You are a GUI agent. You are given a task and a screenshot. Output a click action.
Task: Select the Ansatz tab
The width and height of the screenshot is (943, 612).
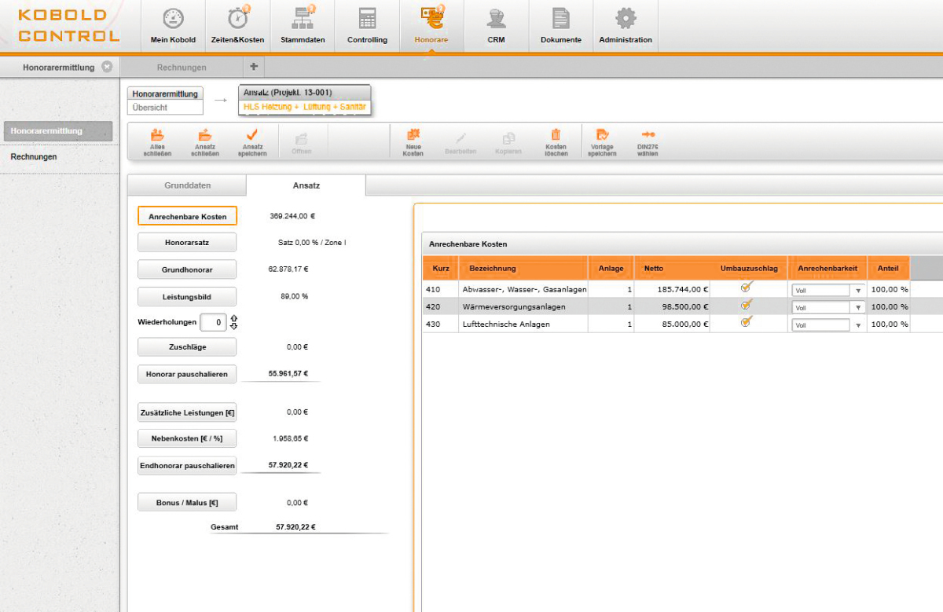(x=306, y=186)
